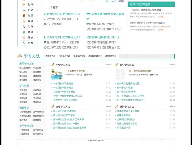192x145 pixels.
Task: Open article 记忆力学习之记忆宫殿法（六）
Action: coord(62,37)
